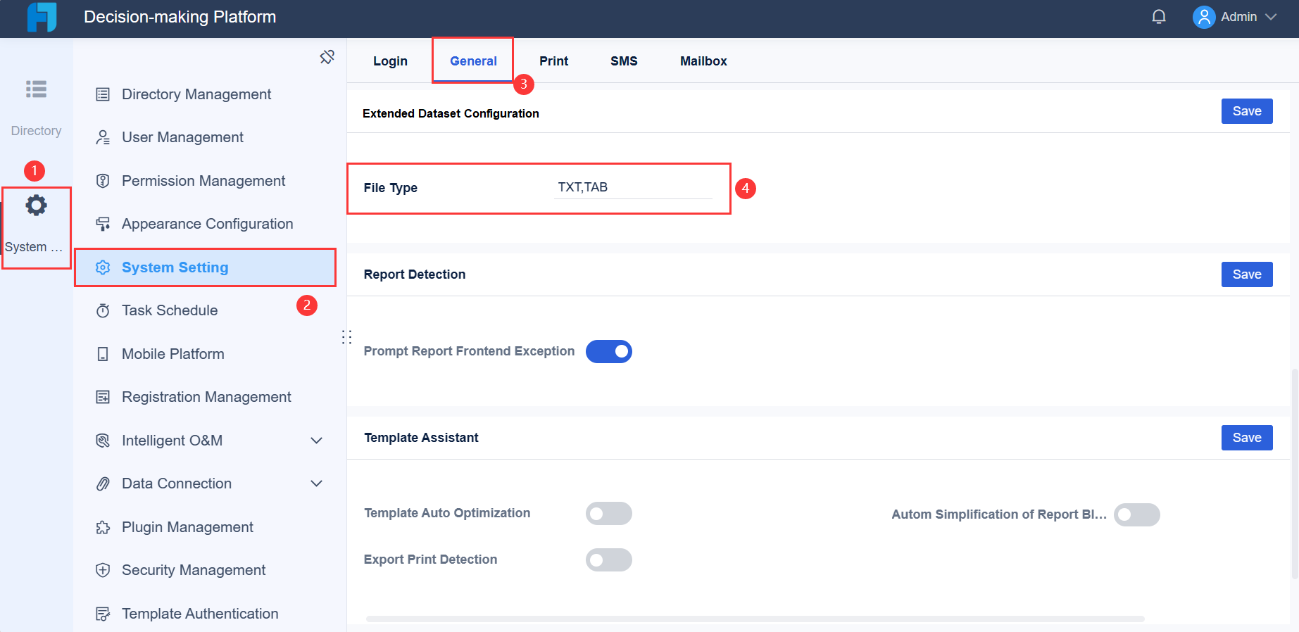Click the Data Connection paperclip icon
The image size is (1299, 632).
tap(103, 484)
